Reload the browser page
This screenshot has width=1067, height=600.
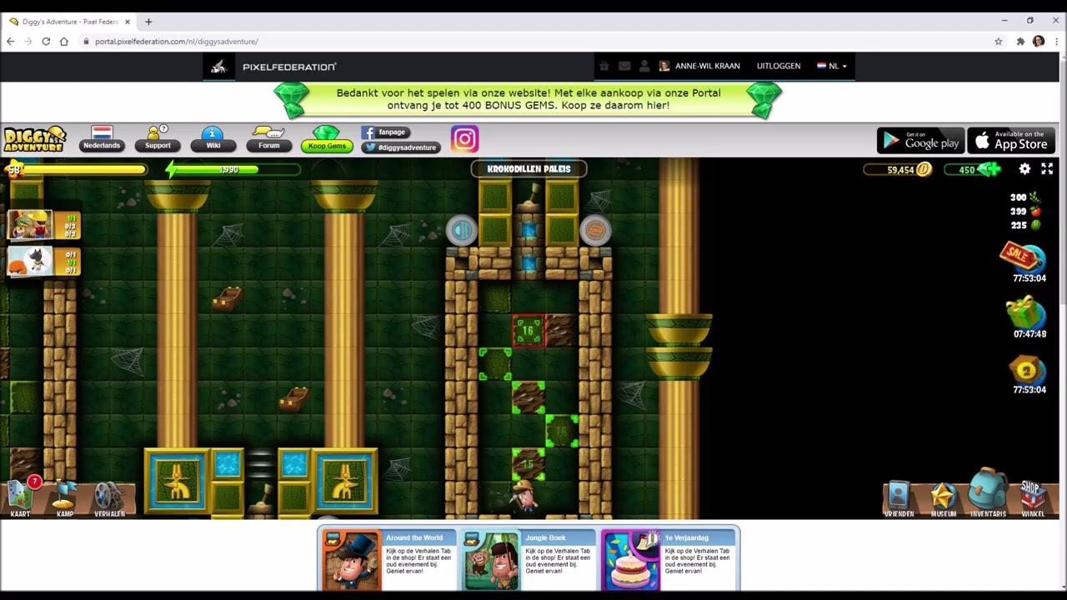46,42
